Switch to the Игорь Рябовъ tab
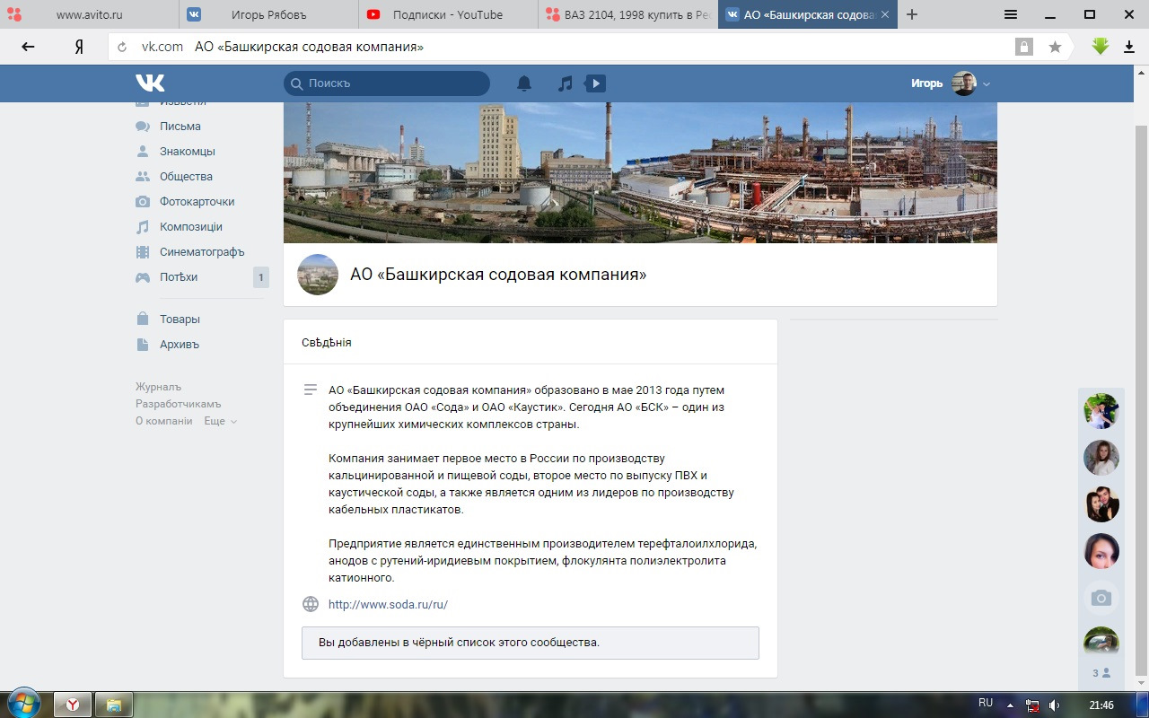The height and width of the screenshot is (718, 1149). tap(269, 14)
